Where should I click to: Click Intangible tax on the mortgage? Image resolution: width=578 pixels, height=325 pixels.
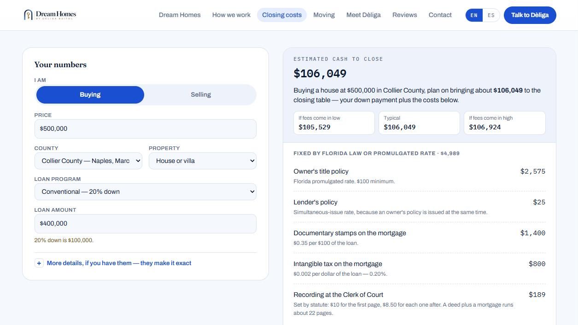[x=338, y=264]
